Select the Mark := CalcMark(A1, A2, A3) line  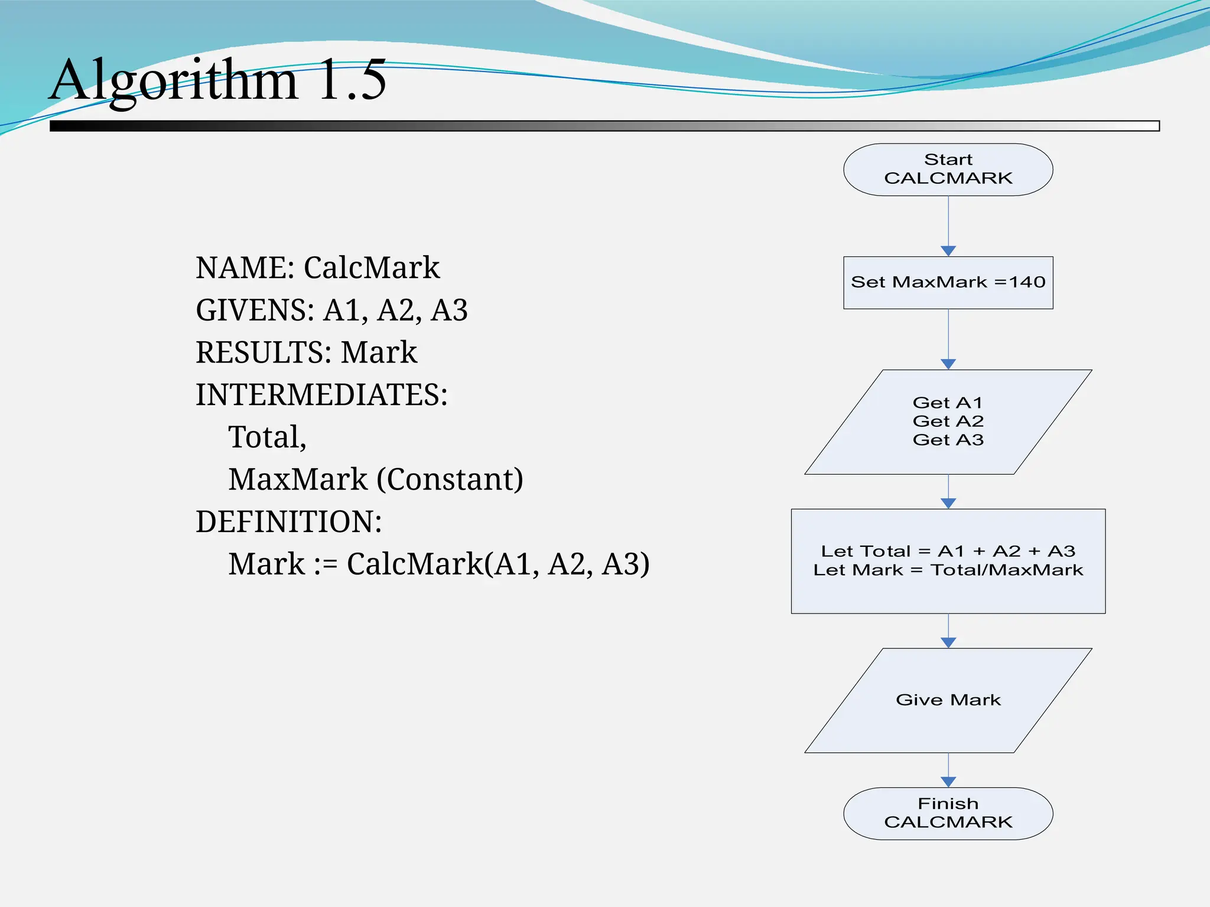point(438,565)
